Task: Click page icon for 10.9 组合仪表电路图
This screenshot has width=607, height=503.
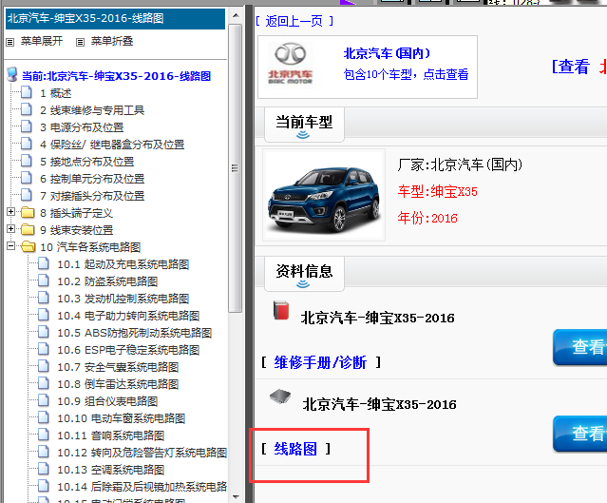Action: pos(44,400)
